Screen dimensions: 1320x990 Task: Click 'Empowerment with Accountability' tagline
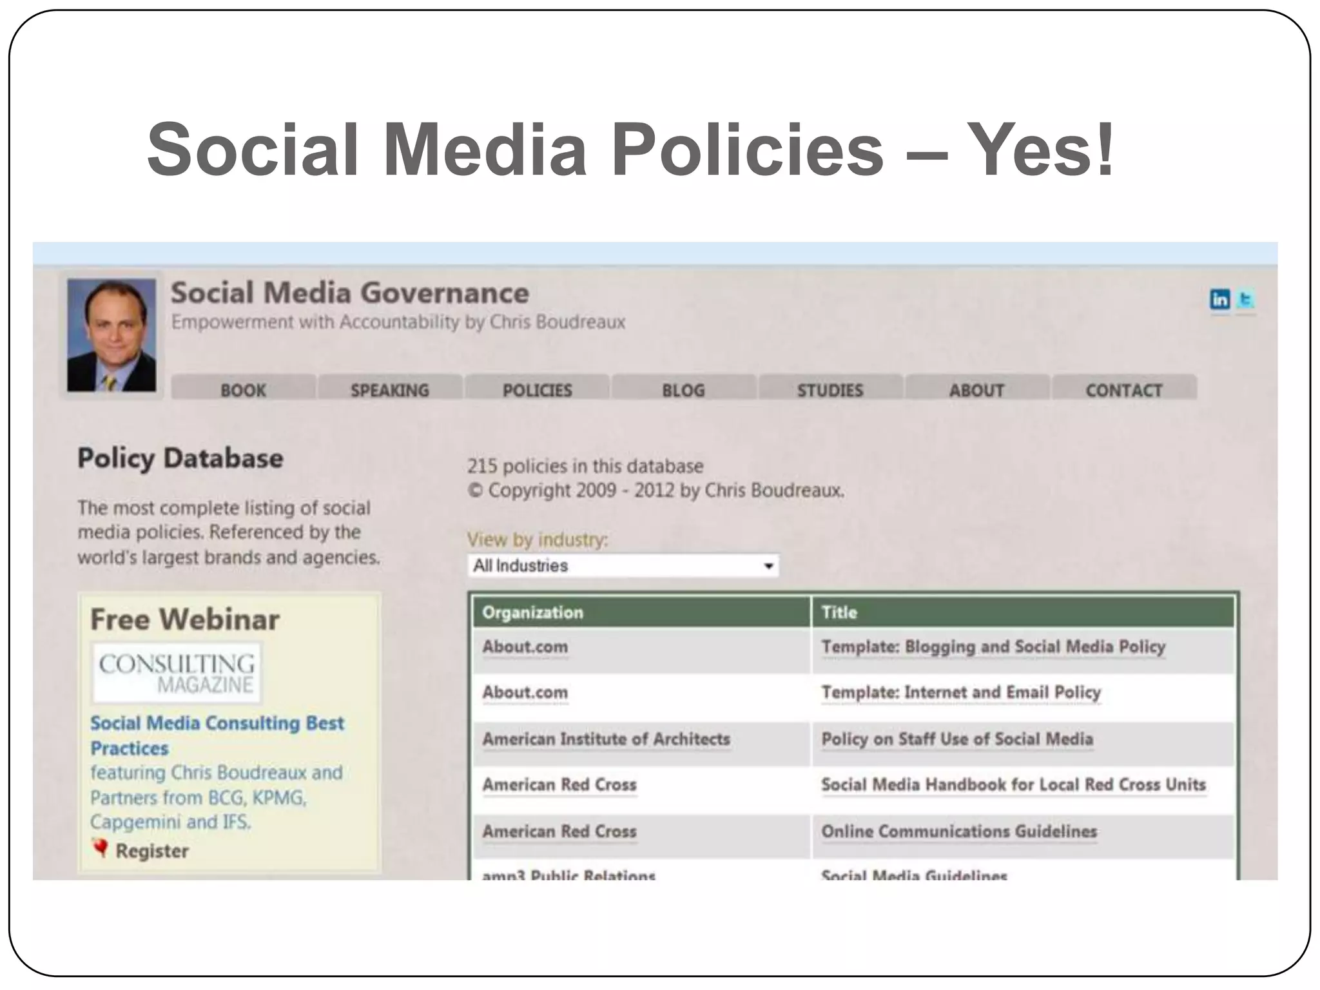(x=398, y=322)
